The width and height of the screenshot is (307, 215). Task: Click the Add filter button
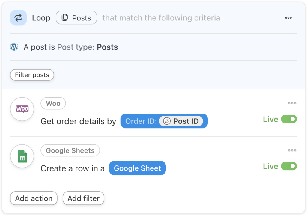pos(83,198)
